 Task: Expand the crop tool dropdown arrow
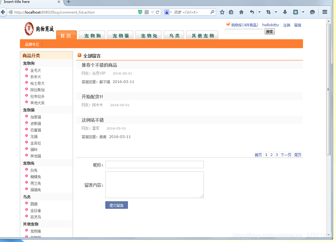(276, 12)
